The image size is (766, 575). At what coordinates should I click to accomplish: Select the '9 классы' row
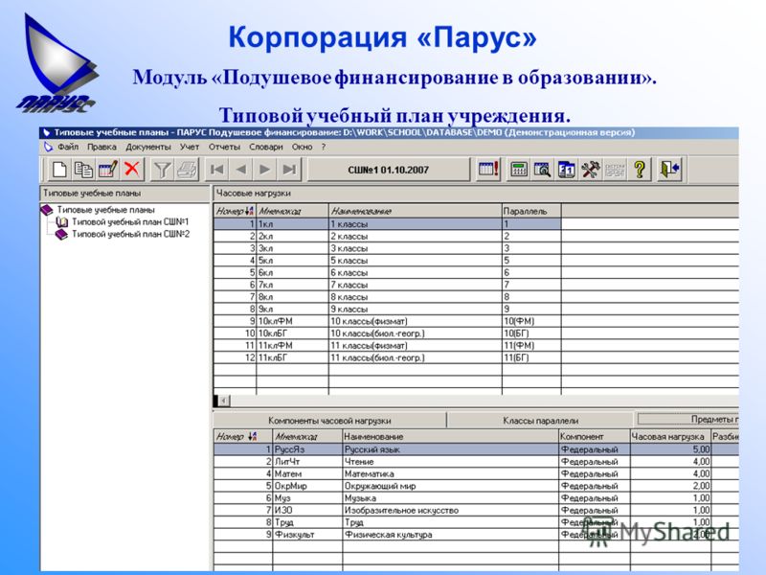[387, 309]
